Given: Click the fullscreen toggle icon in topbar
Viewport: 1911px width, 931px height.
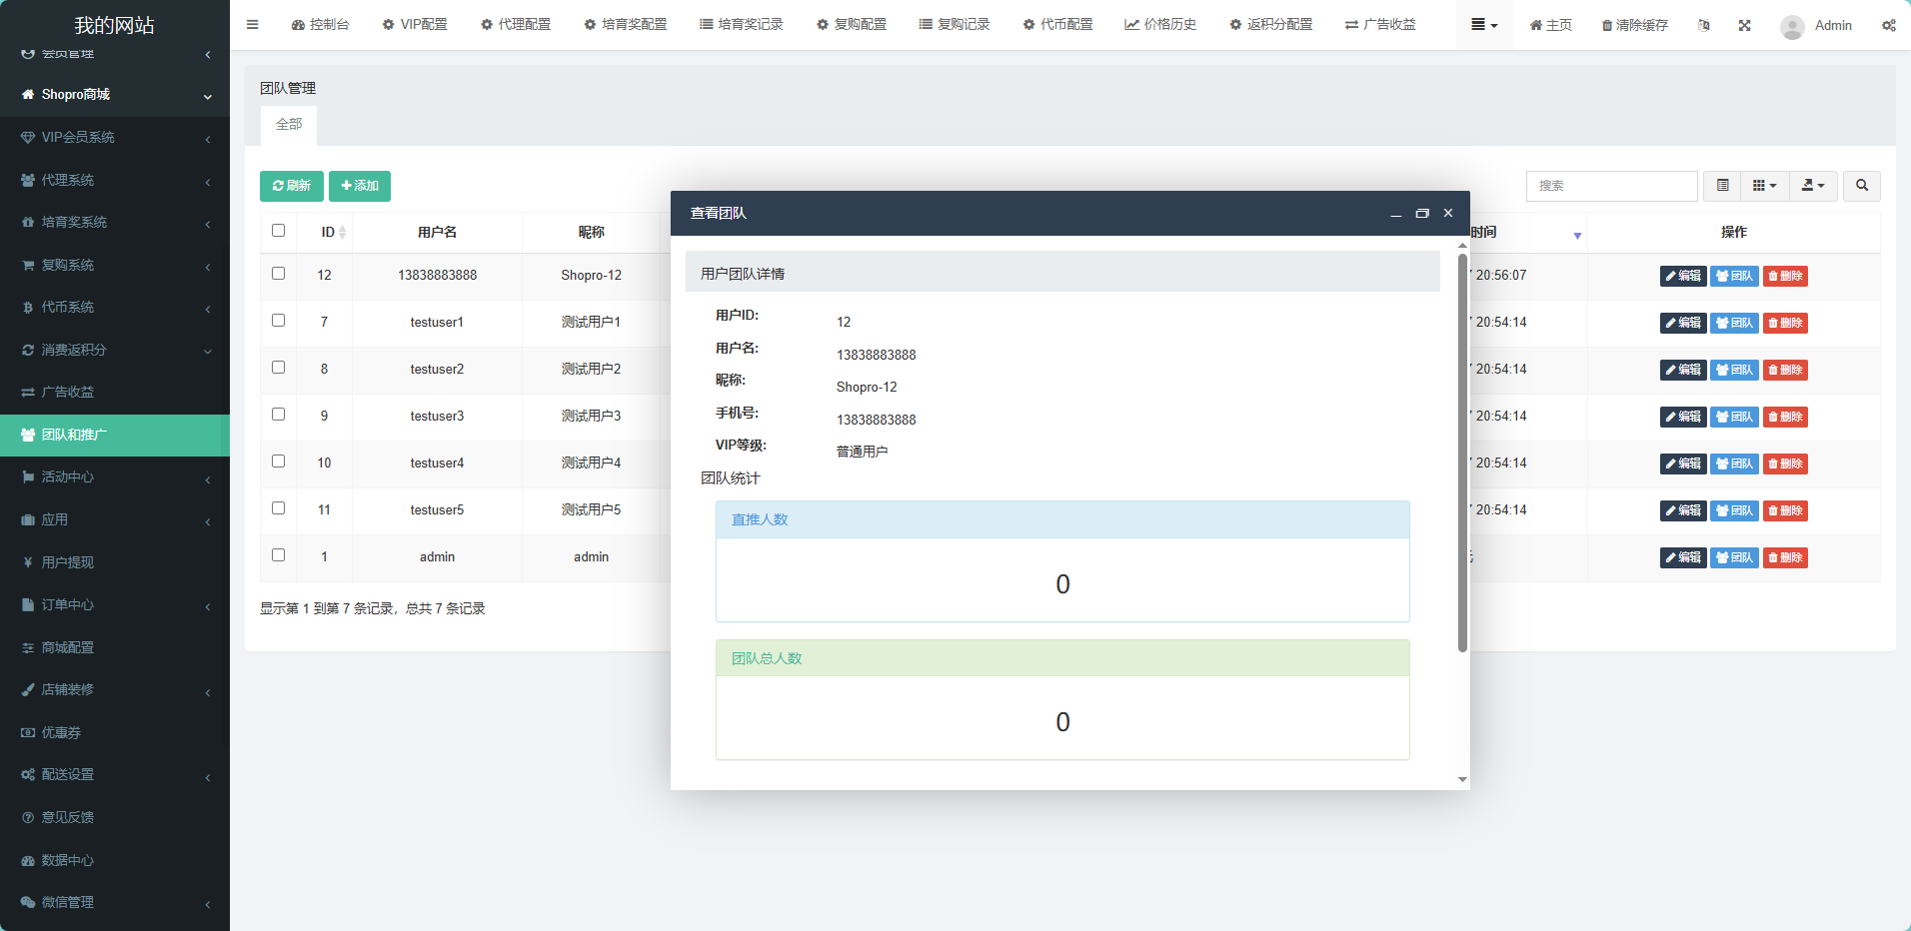Looking at the screenshot, I should click(x=1745, y=25).
